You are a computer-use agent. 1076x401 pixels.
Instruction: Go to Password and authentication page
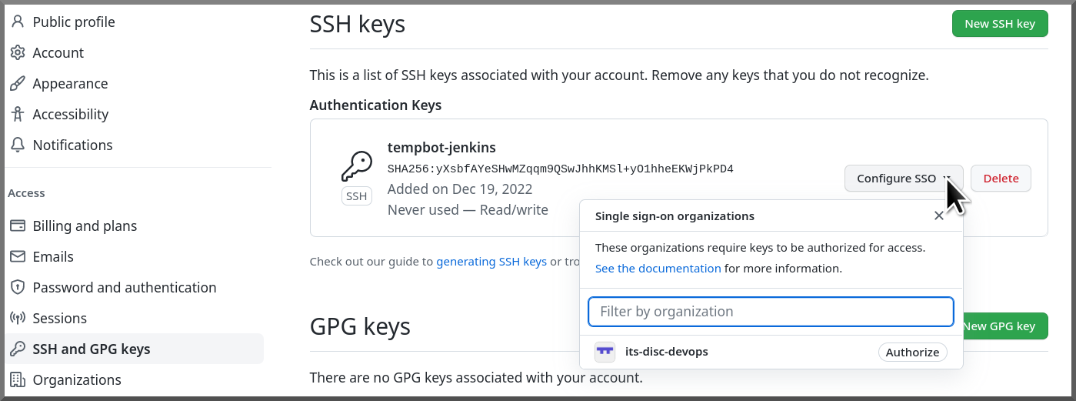(125, 287)
